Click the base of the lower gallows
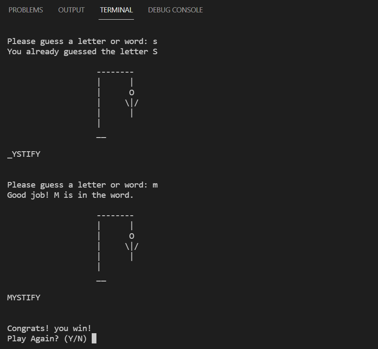Image resolution: width=378 pixels, height=349 pixels. pos(101,281)
